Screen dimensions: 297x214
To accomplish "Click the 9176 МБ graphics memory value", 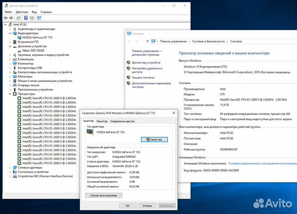I will pos(134,172).
